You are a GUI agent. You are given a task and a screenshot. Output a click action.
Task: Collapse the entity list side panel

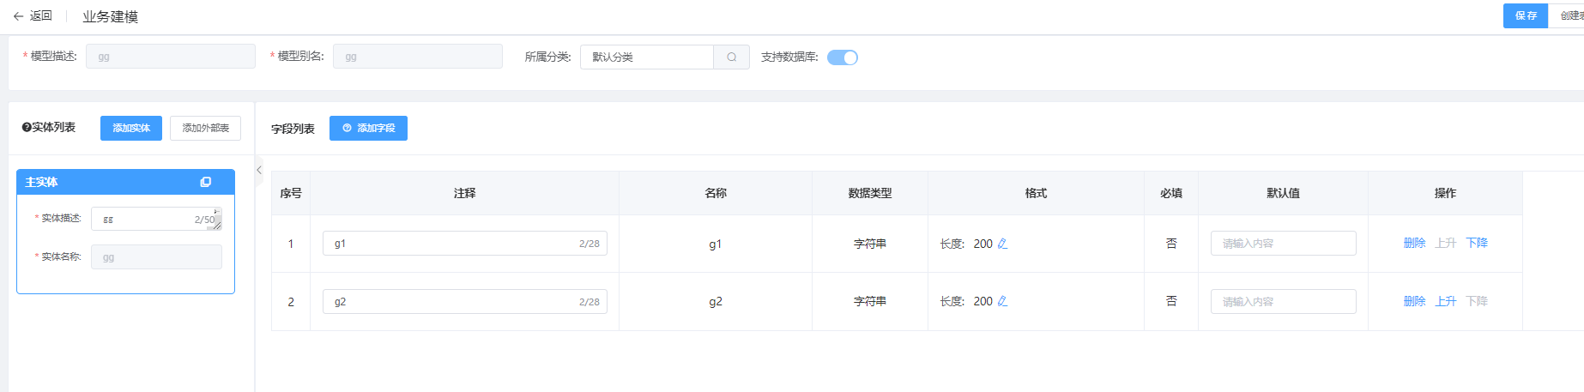259,170
